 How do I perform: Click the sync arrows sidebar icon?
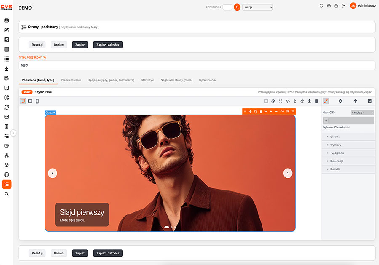click(x=6, y=107)
